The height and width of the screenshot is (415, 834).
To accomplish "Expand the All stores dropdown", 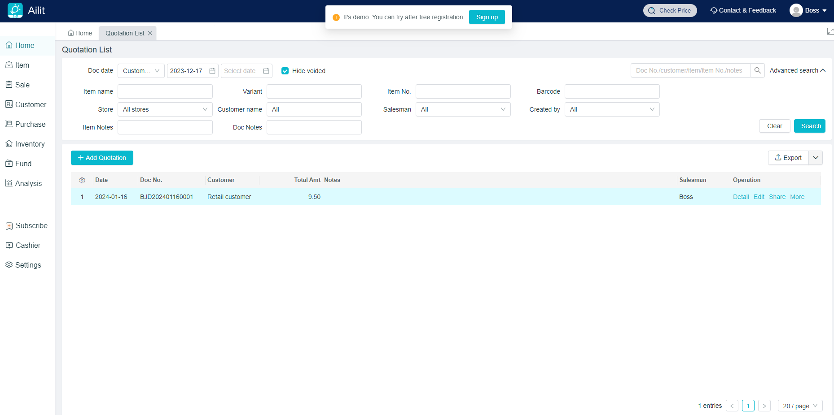I will pos(165,109).
